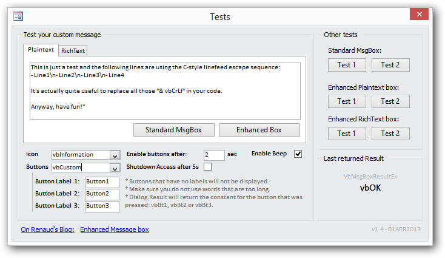
Task: Switch to the Plaintext tab
Action: 41,50
